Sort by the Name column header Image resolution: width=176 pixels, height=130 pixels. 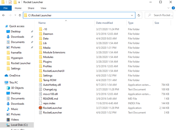(x=42, y=23)
